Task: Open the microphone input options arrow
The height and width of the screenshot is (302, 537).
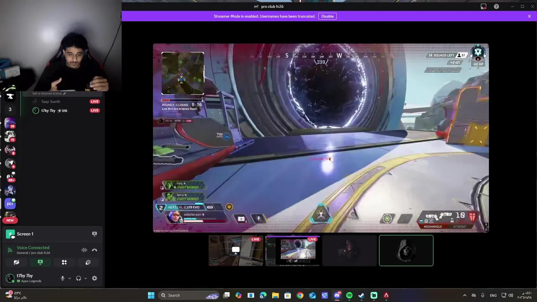Action: (x=70, y=278)
